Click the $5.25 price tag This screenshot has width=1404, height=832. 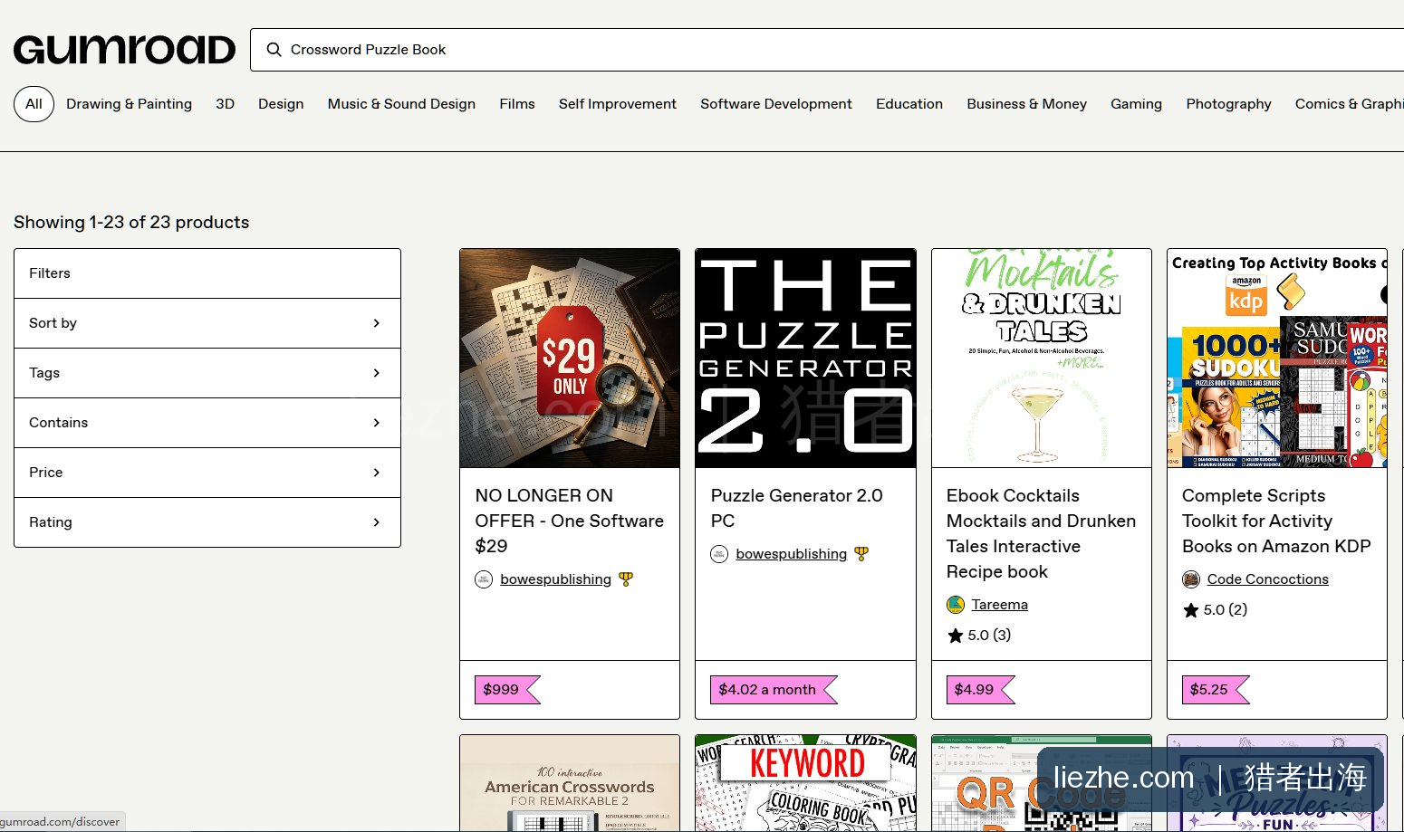click(1215, 690)
